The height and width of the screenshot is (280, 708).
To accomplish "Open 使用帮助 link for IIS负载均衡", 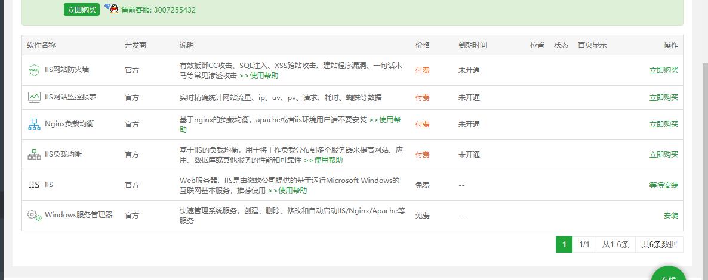I will (x=324, y=160).
